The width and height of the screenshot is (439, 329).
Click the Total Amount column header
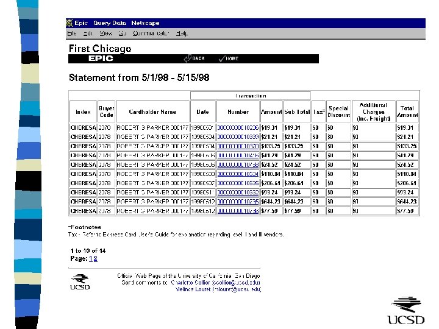[x=407, y=111]
